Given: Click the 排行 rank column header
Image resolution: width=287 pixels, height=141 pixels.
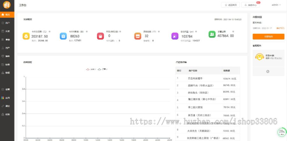Looking at the screenshot, I should click(179, 70).
